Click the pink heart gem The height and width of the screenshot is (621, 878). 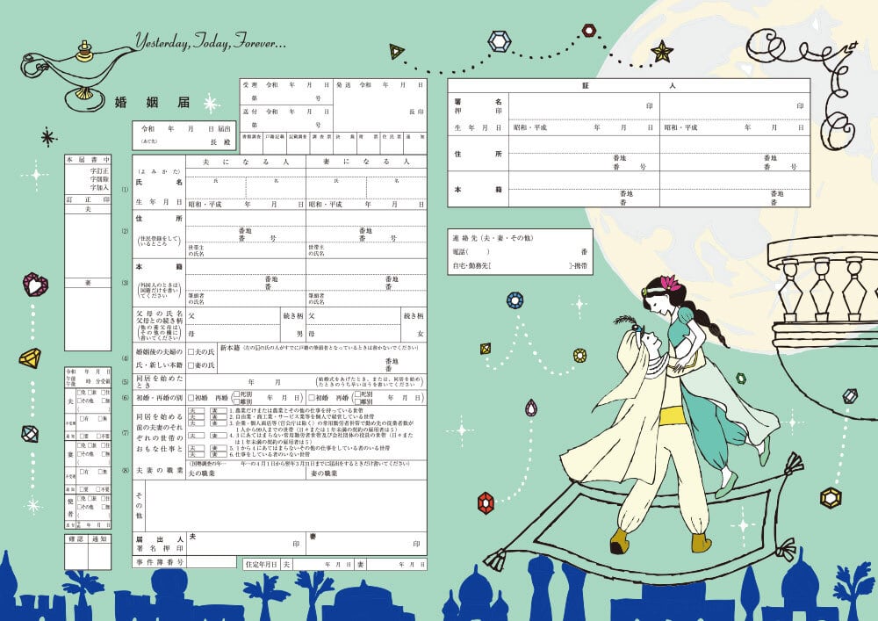(x=35, y=285)
